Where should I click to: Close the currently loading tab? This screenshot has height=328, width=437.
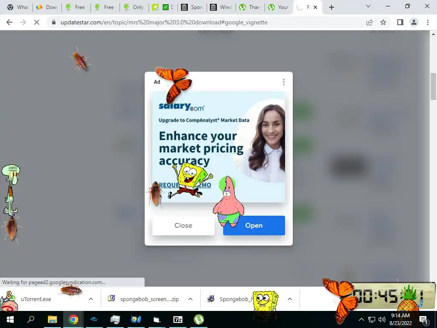(x=315, y=7)
